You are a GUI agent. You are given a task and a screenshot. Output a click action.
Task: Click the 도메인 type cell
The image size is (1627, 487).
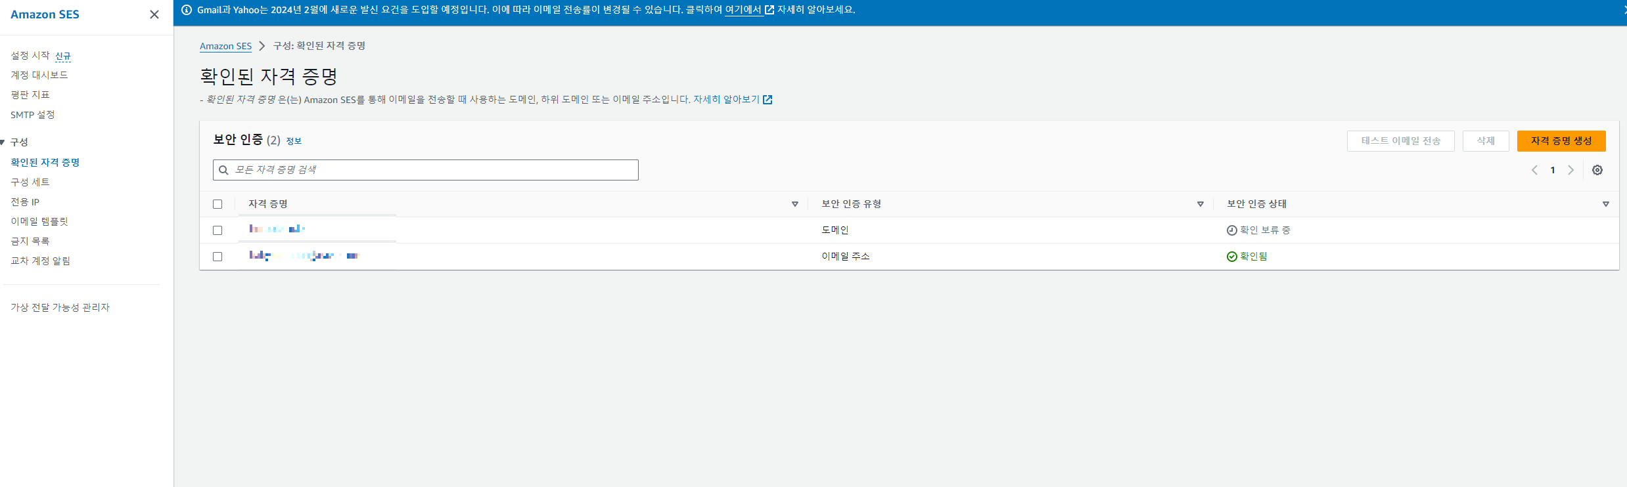[835, 230]
